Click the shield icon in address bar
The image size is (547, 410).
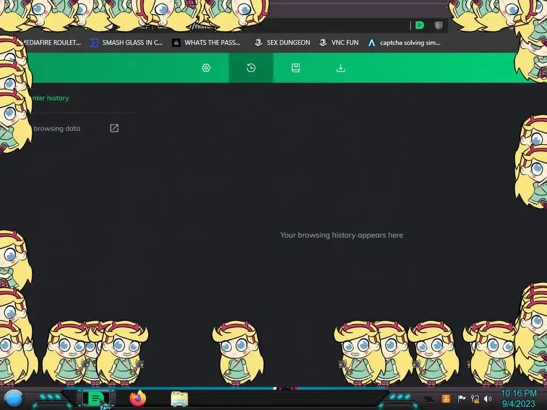[x=439, y=25]
